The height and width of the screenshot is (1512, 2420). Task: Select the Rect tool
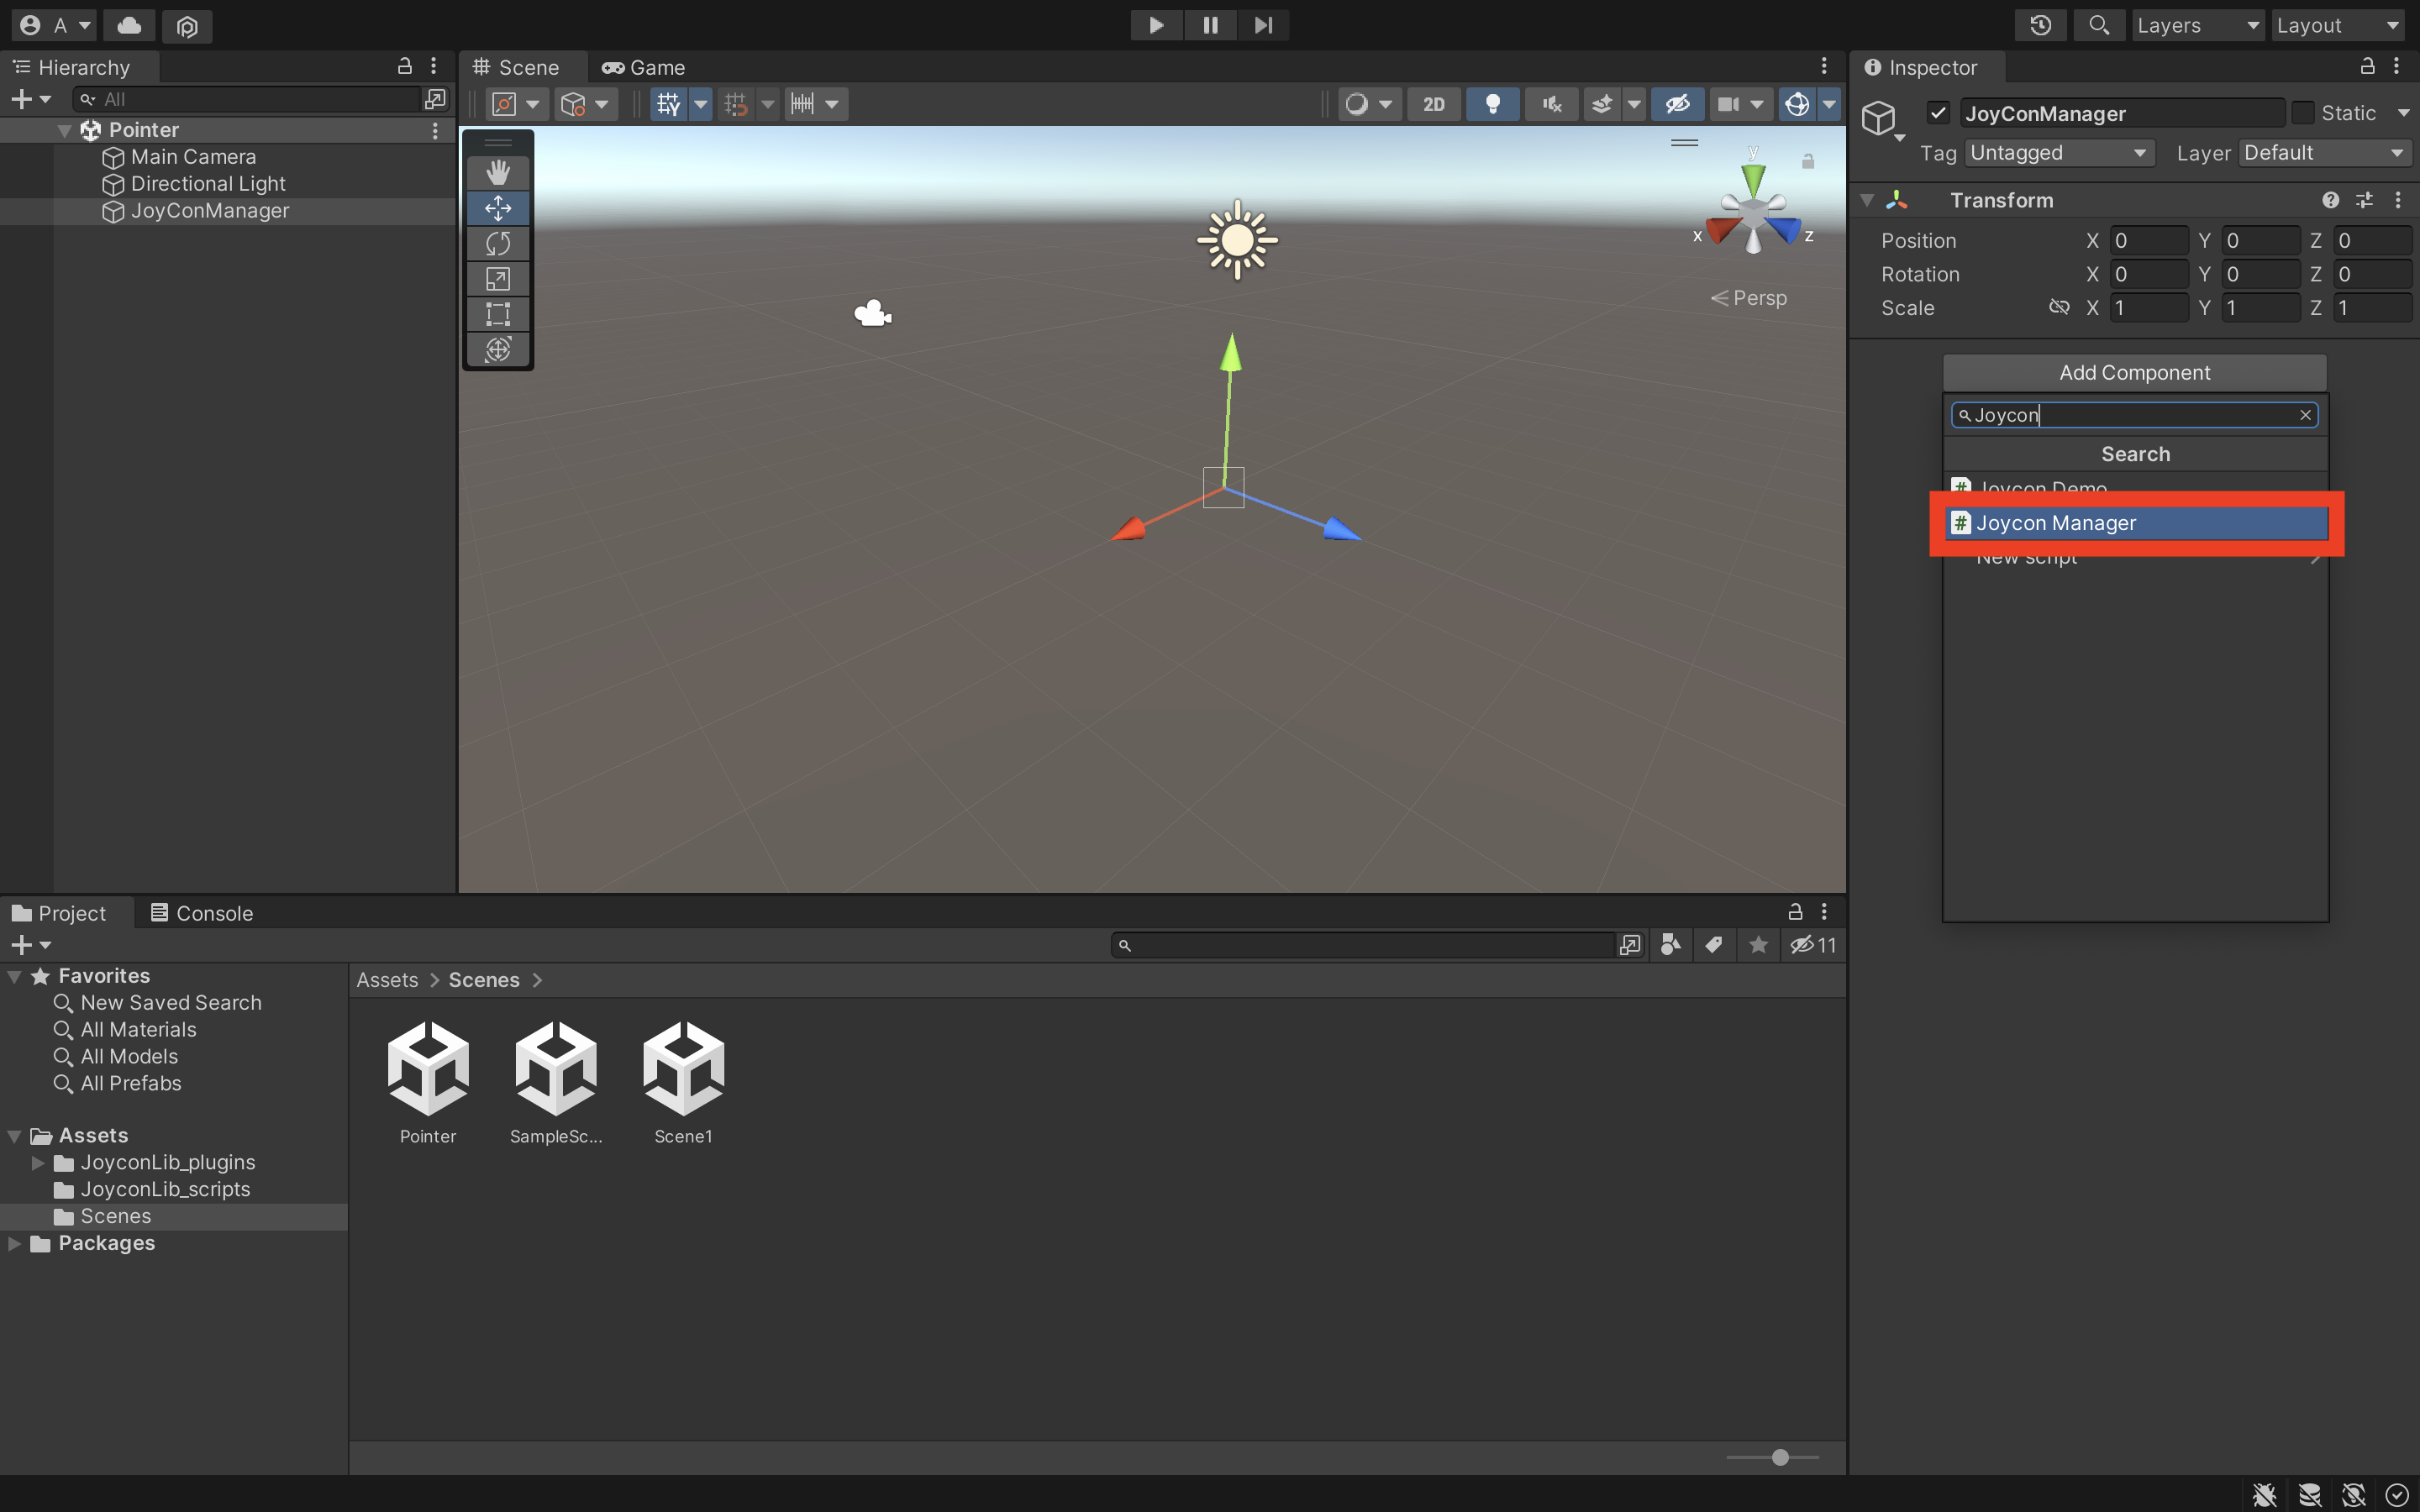(498, 314)
